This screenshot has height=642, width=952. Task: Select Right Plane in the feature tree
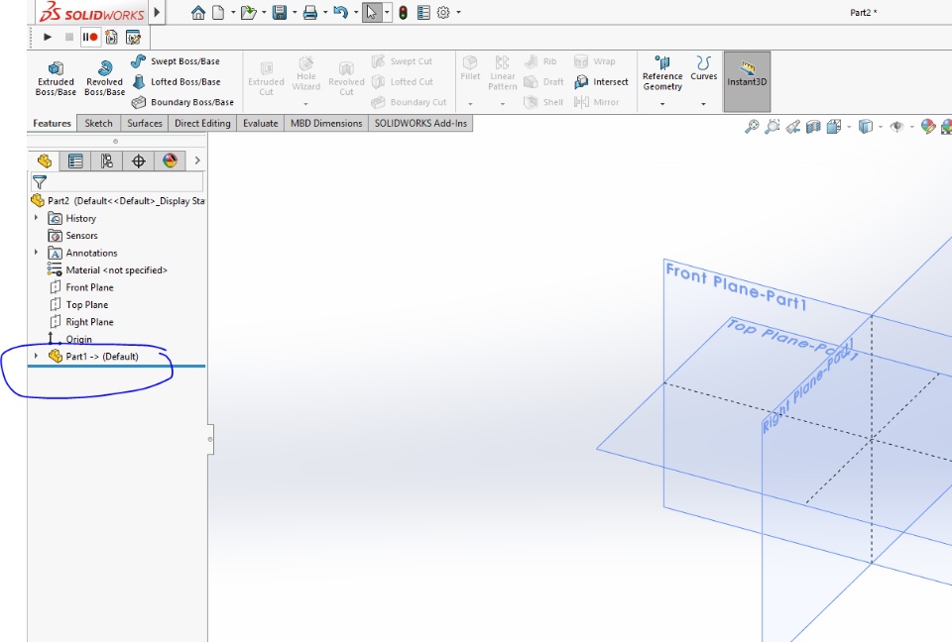(x=81, y=322)
